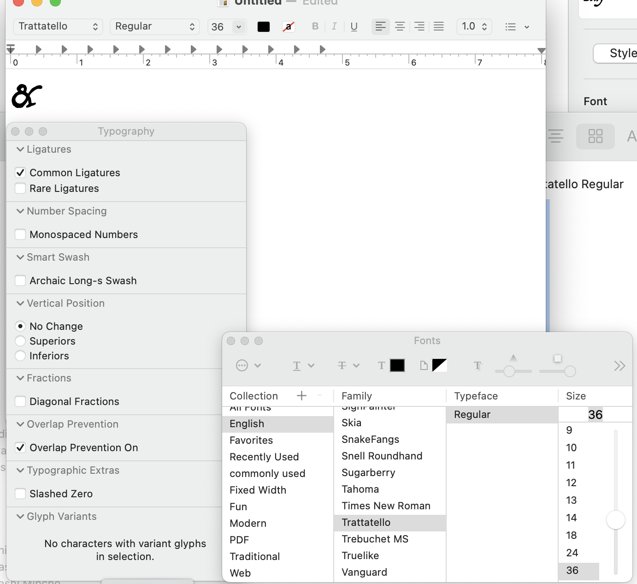Click the ampersand text in the document

pos(27,96)
